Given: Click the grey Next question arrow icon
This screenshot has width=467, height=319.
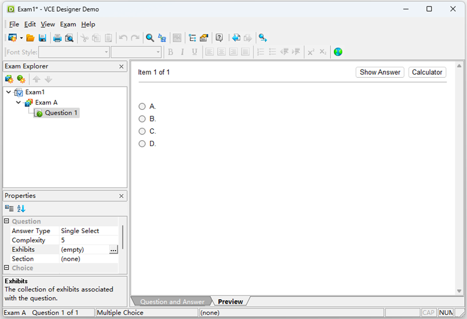Looking at the screenshot, I should (x=248, y=38).
